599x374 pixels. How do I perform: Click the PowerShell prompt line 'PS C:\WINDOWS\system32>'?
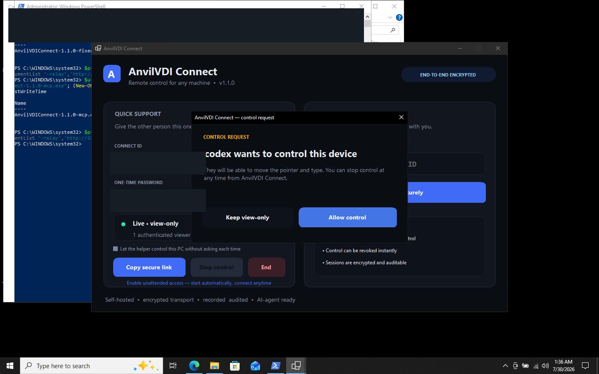pos(48,144)
